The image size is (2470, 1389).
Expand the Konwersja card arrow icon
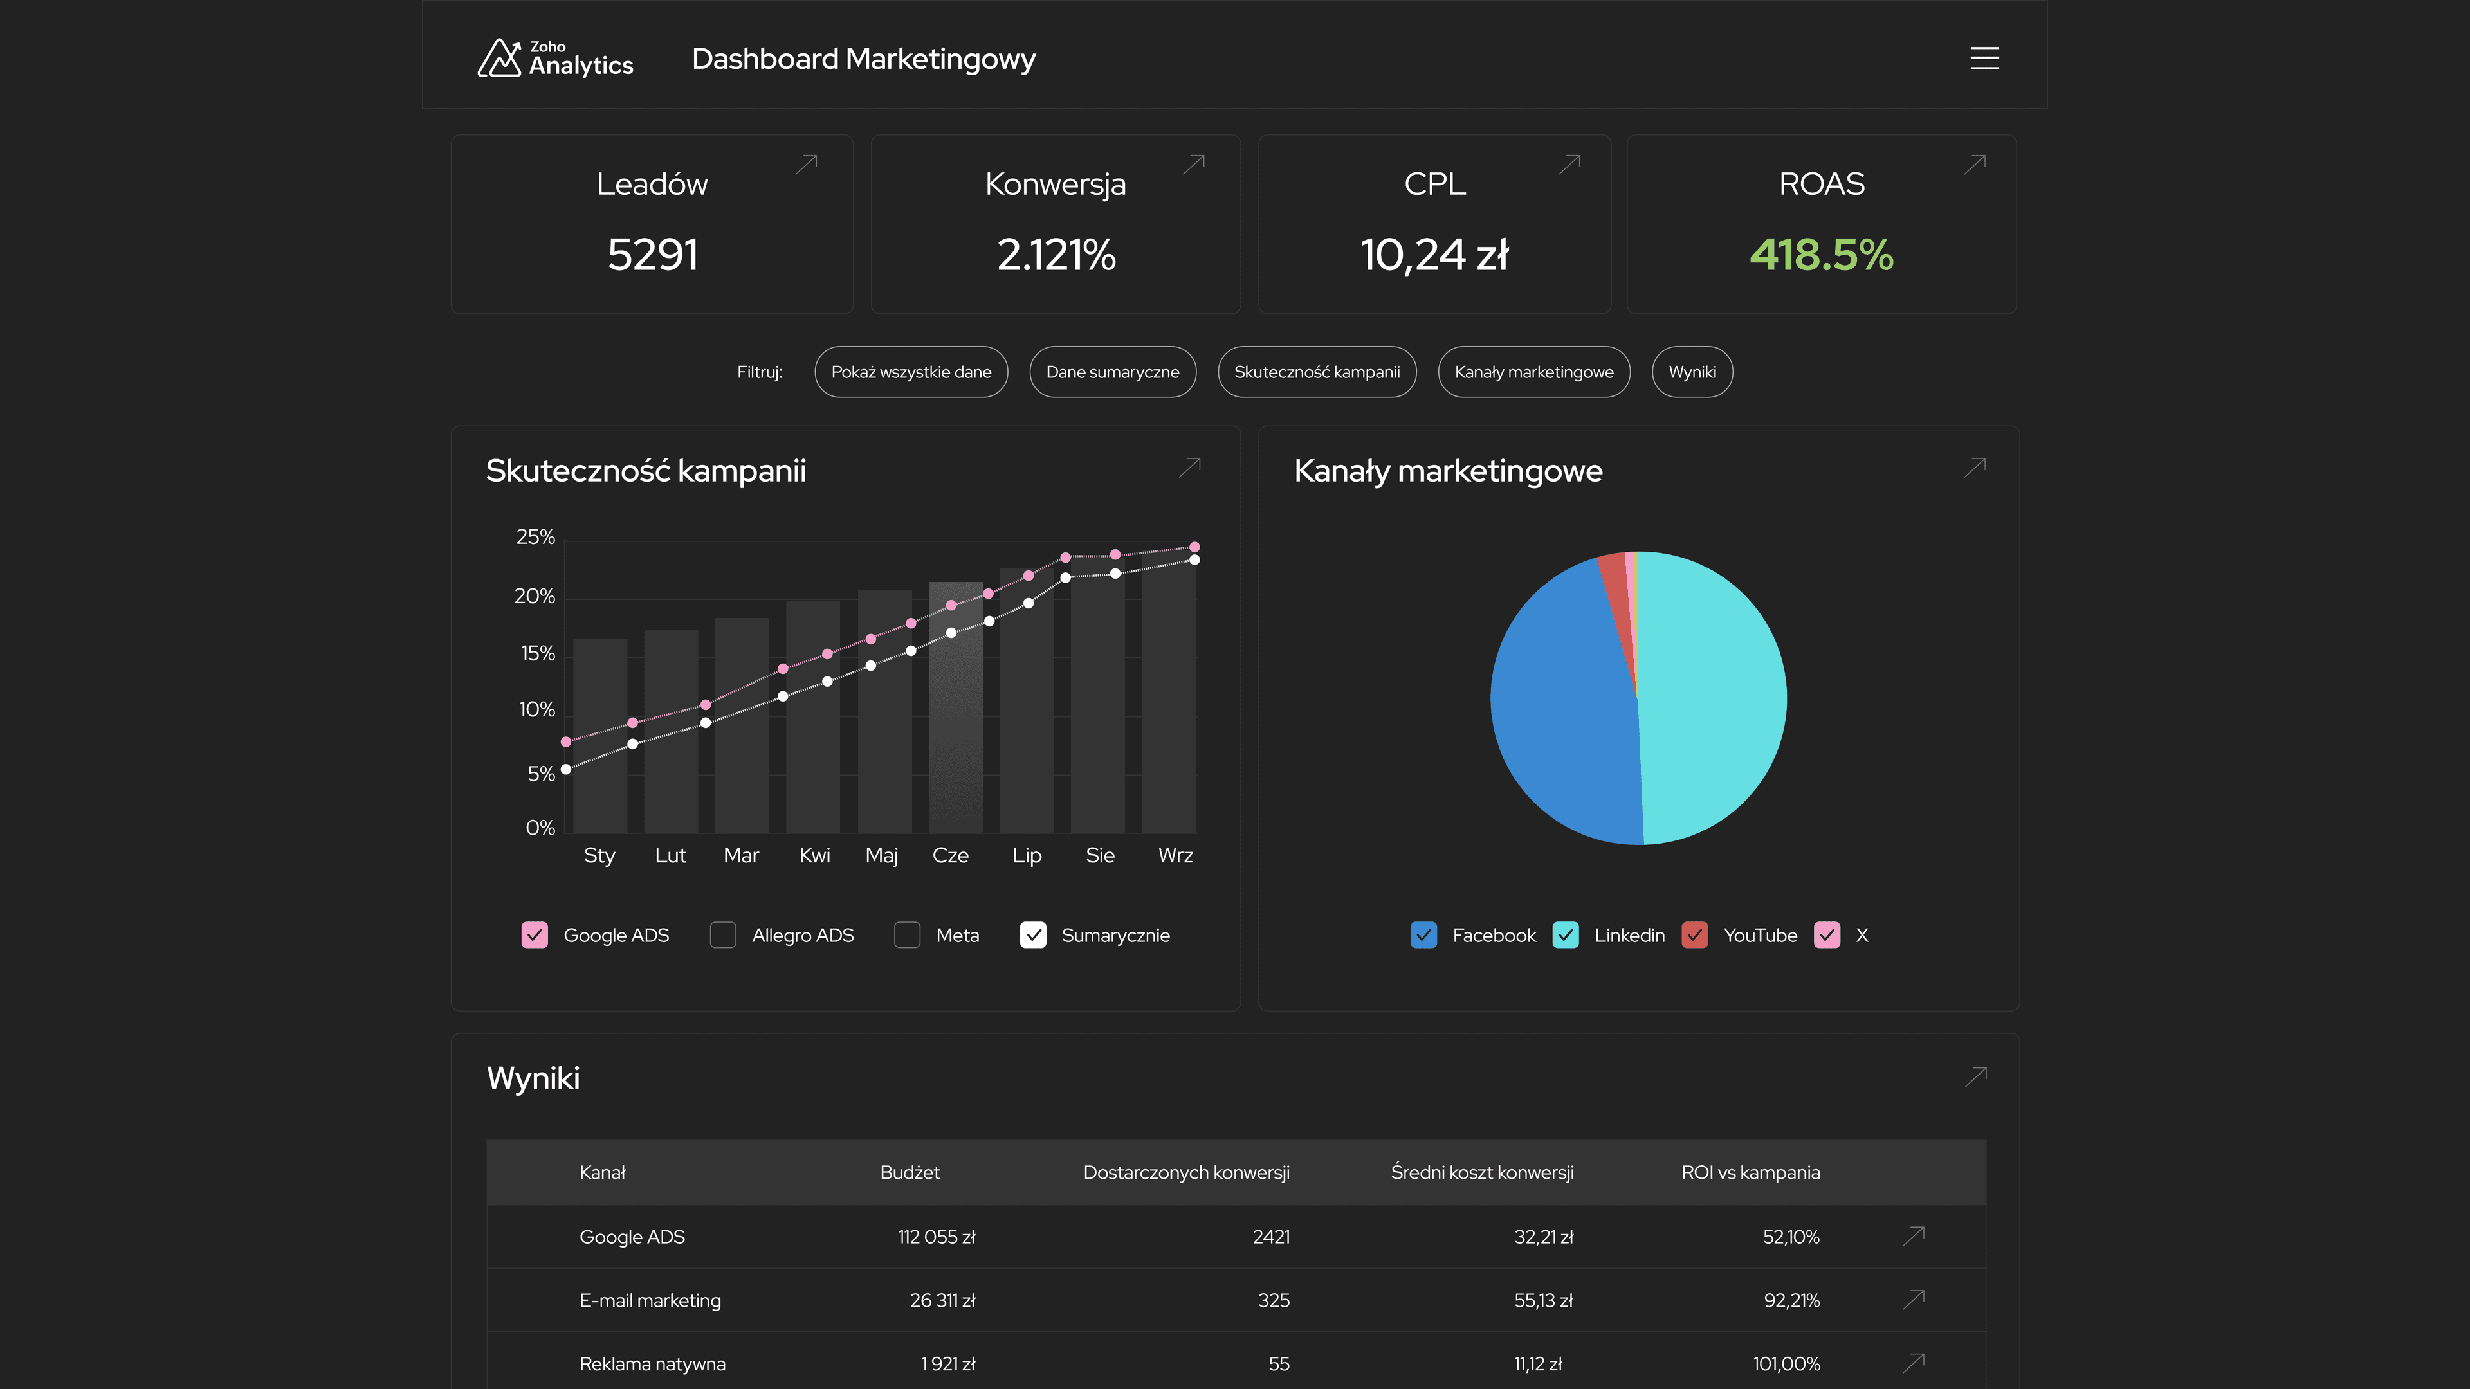pyautogui.click(x=1194, y=164)
